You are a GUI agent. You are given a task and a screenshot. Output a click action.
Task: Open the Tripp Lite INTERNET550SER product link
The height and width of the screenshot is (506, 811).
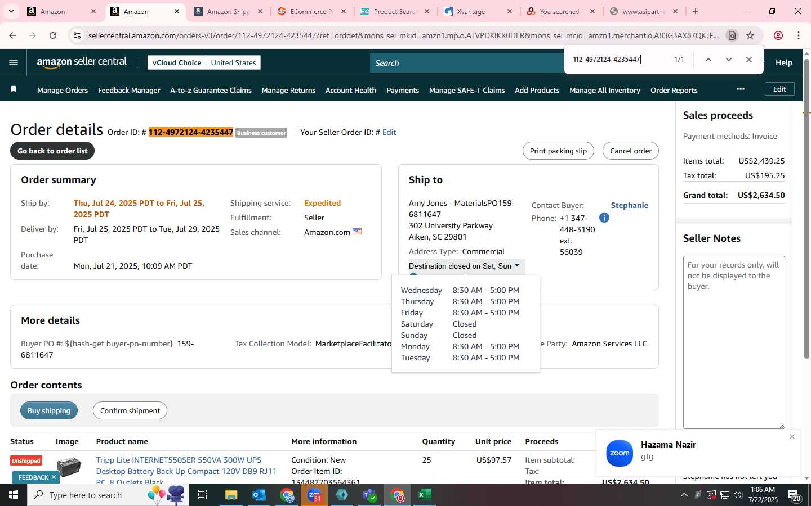click(x=186, y=471)
